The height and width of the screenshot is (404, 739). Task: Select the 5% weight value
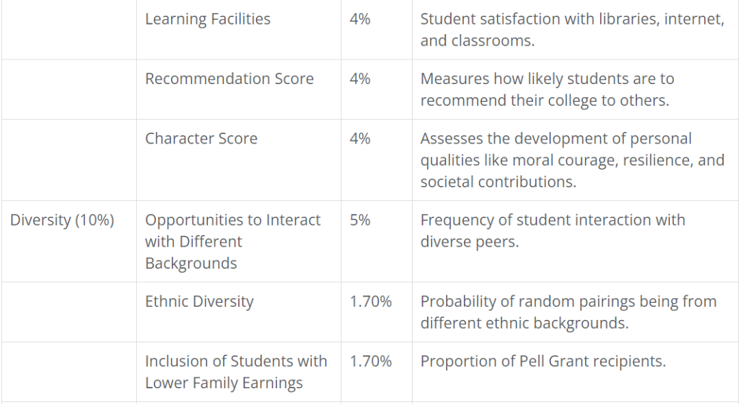pyautogui.click(x=360, y=220)
